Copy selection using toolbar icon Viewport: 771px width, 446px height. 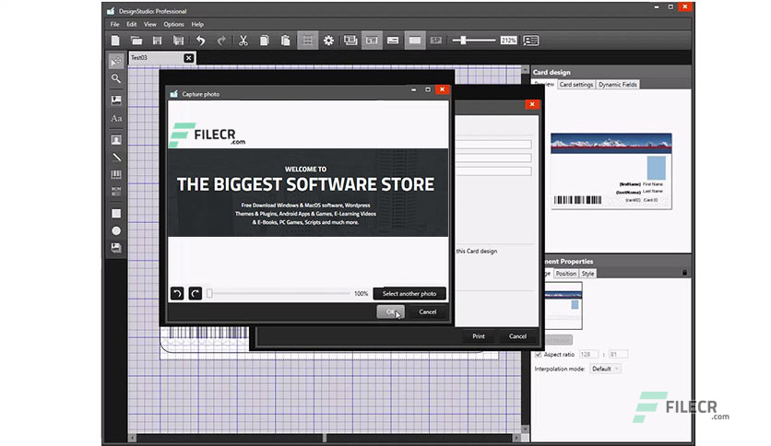tap(264, 41)
